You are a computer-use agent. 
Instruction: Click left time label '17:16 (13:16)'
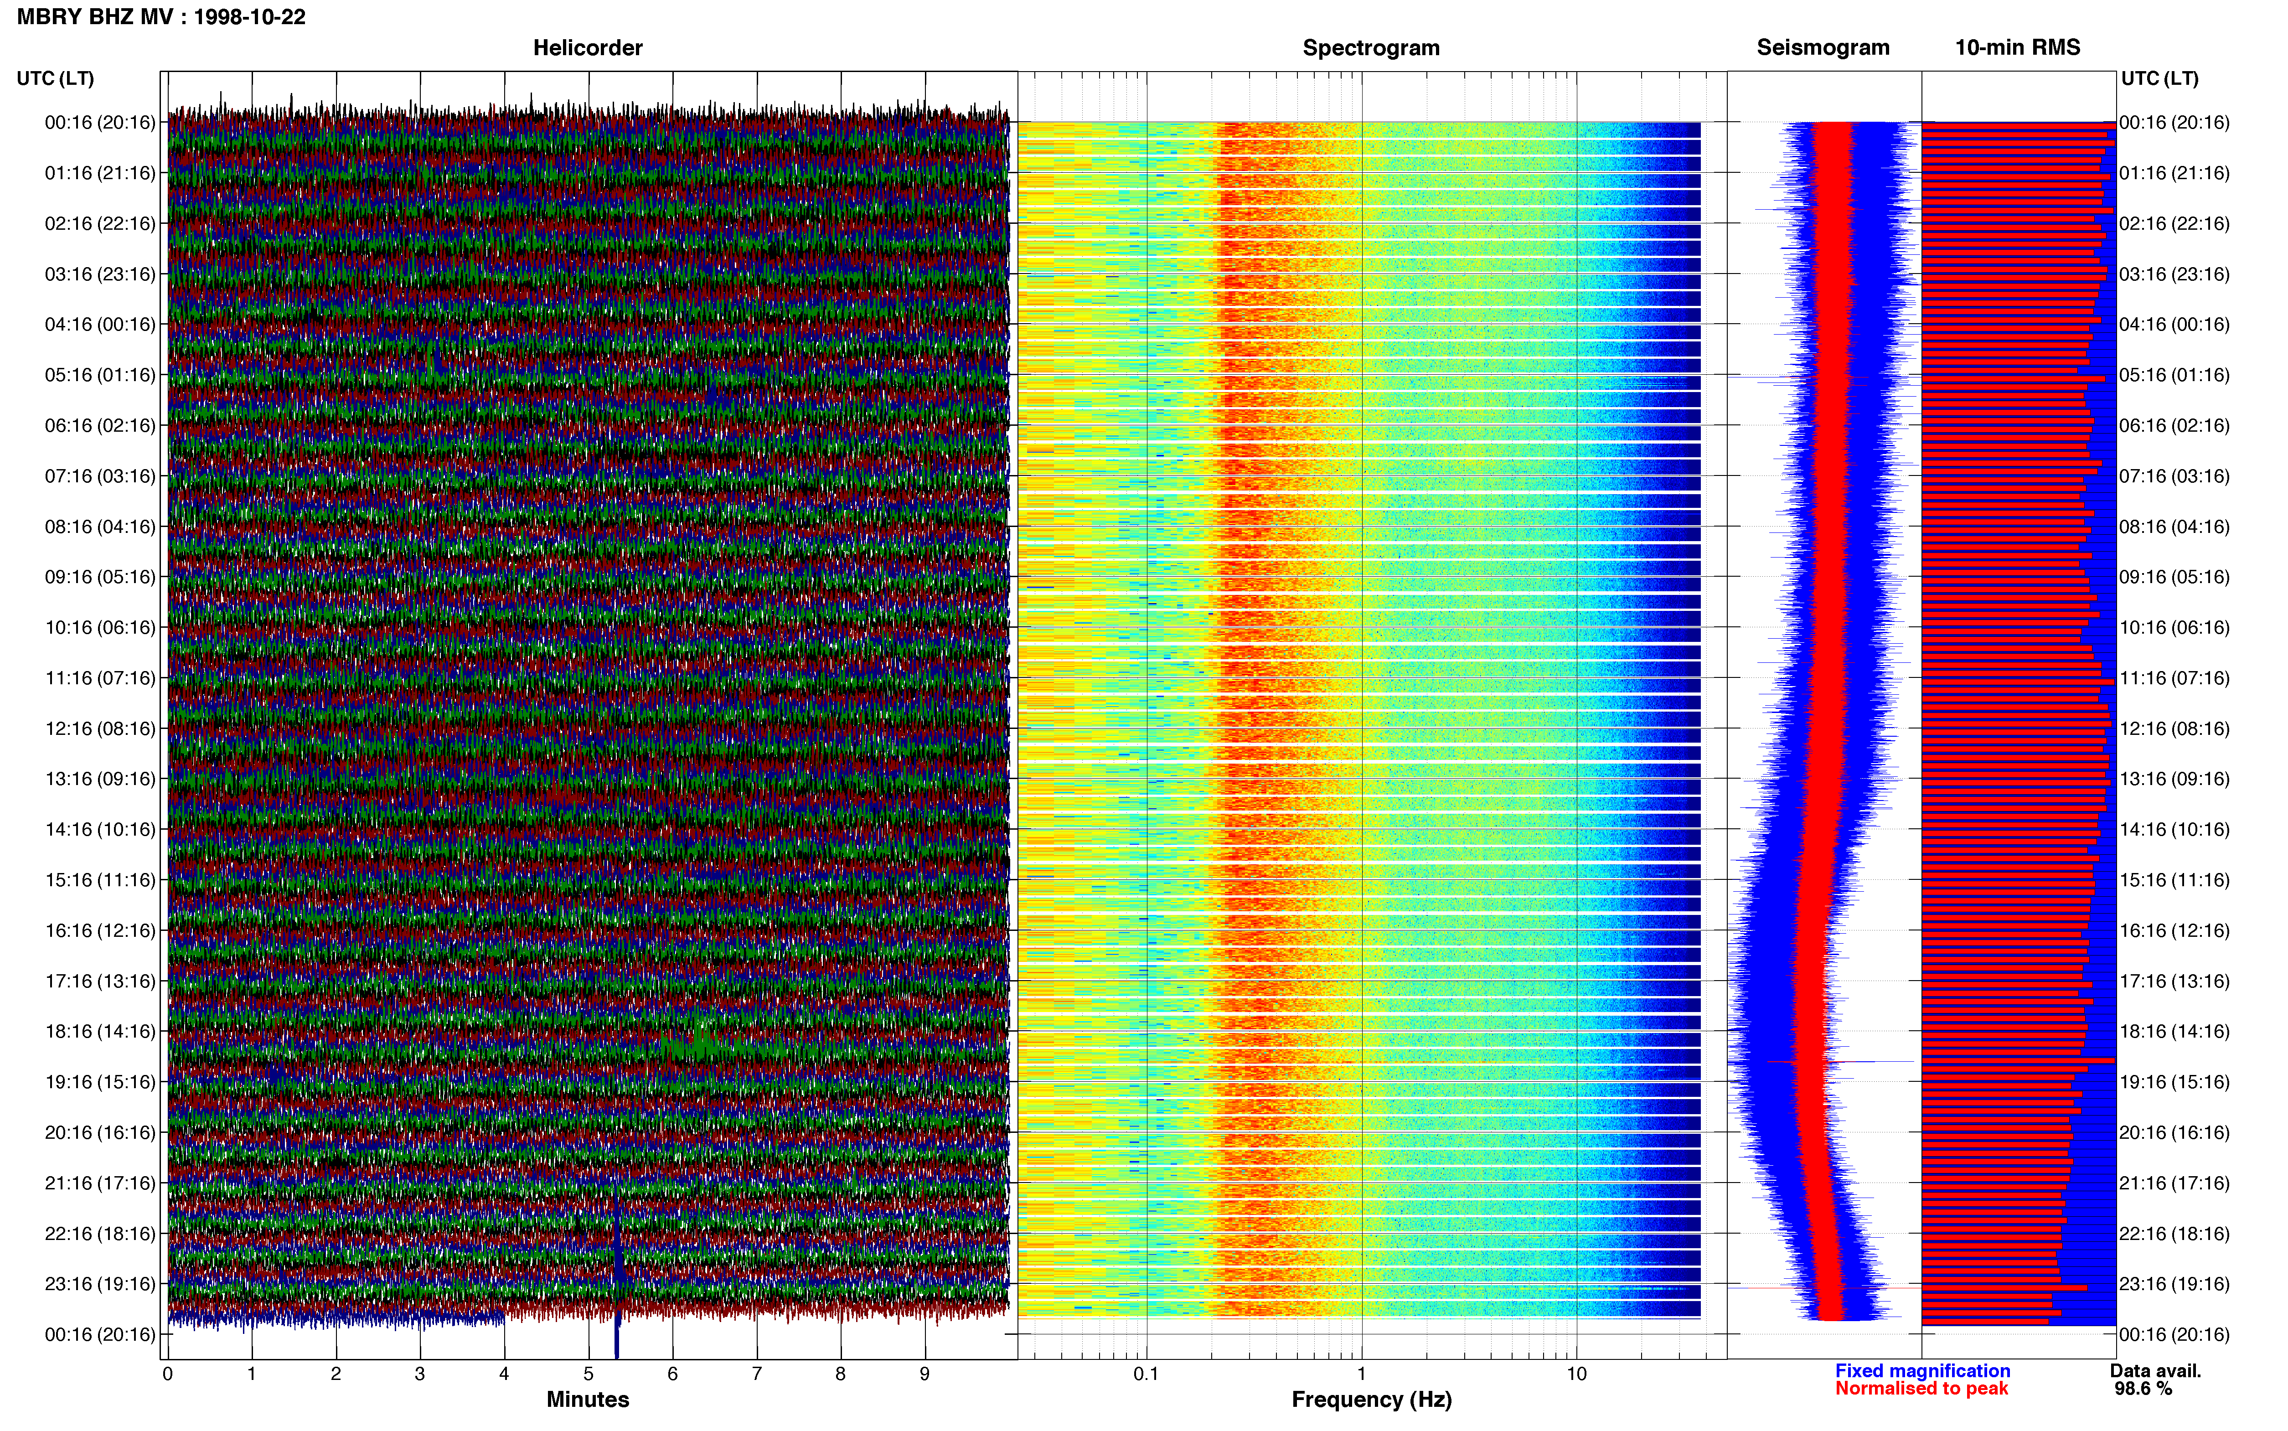(100, 982)
